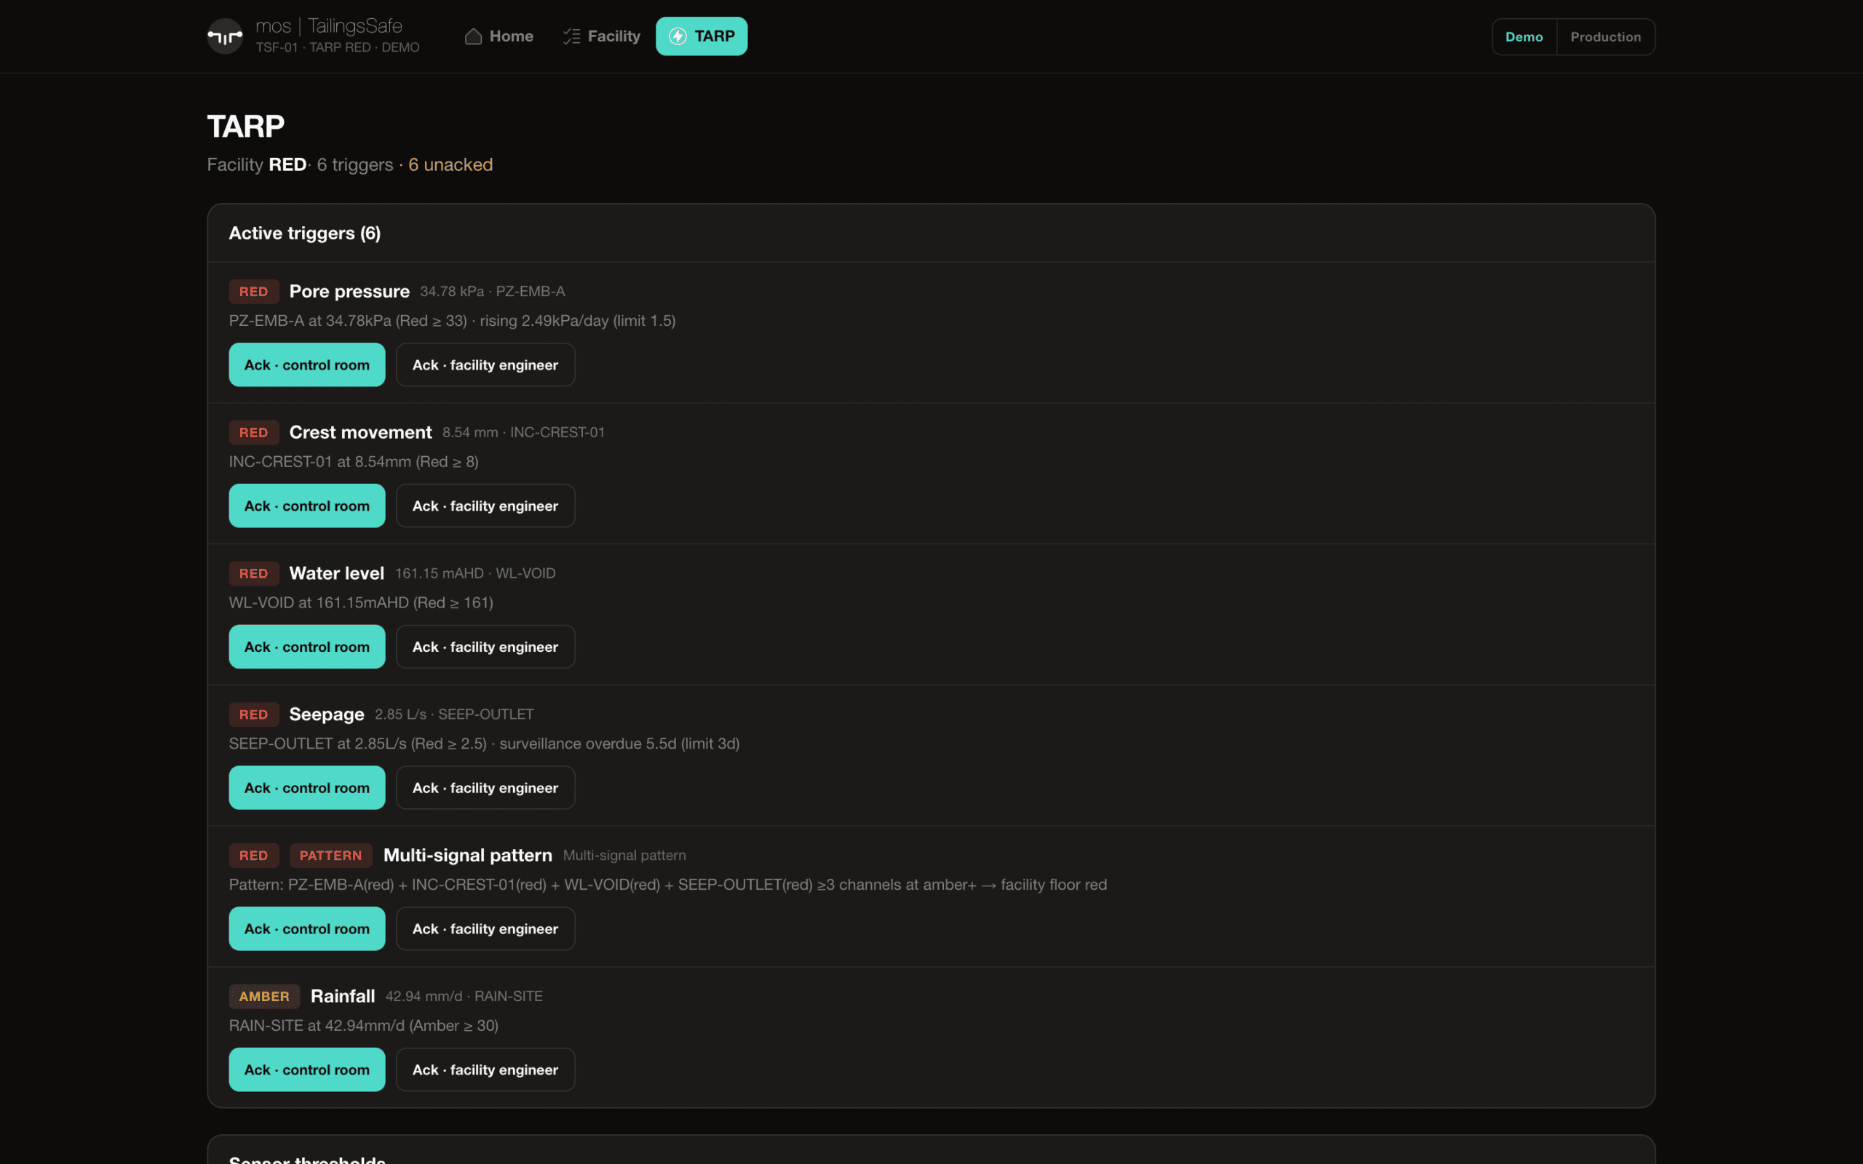1863x1164 pixels.
Task: Click '34.78 kPa · PZ-EMB-A' reading
Action: [x=493, y=292]
